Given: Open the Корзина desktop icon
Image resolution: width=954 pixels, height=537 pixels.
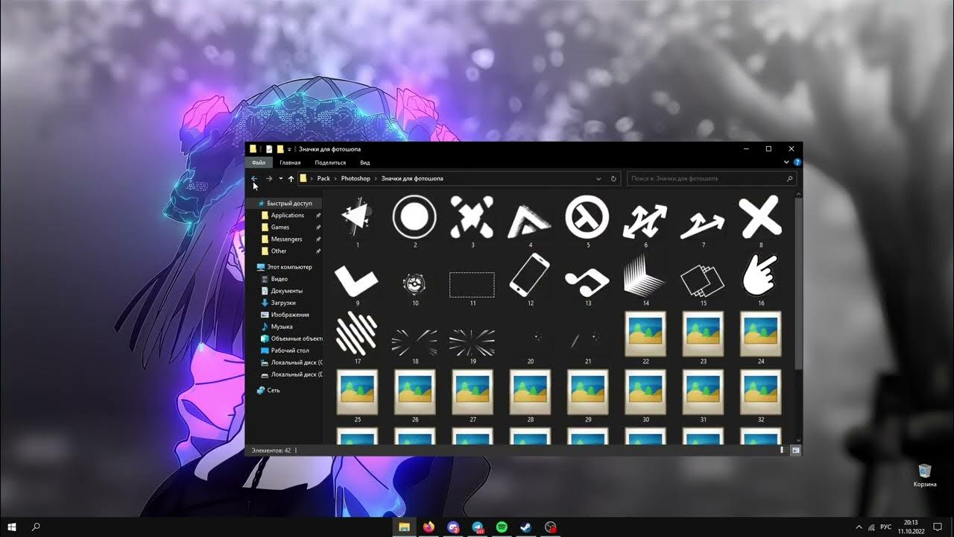Looking at the screenshot, I should pos(925,475).
